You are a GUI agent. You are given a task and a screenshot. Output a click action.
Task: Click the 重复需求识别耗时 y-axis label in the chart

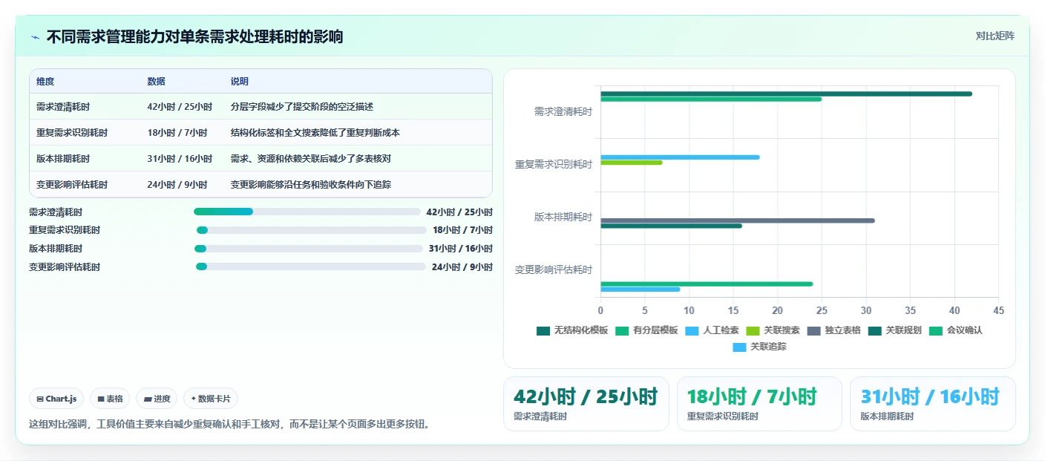[554, 164]
